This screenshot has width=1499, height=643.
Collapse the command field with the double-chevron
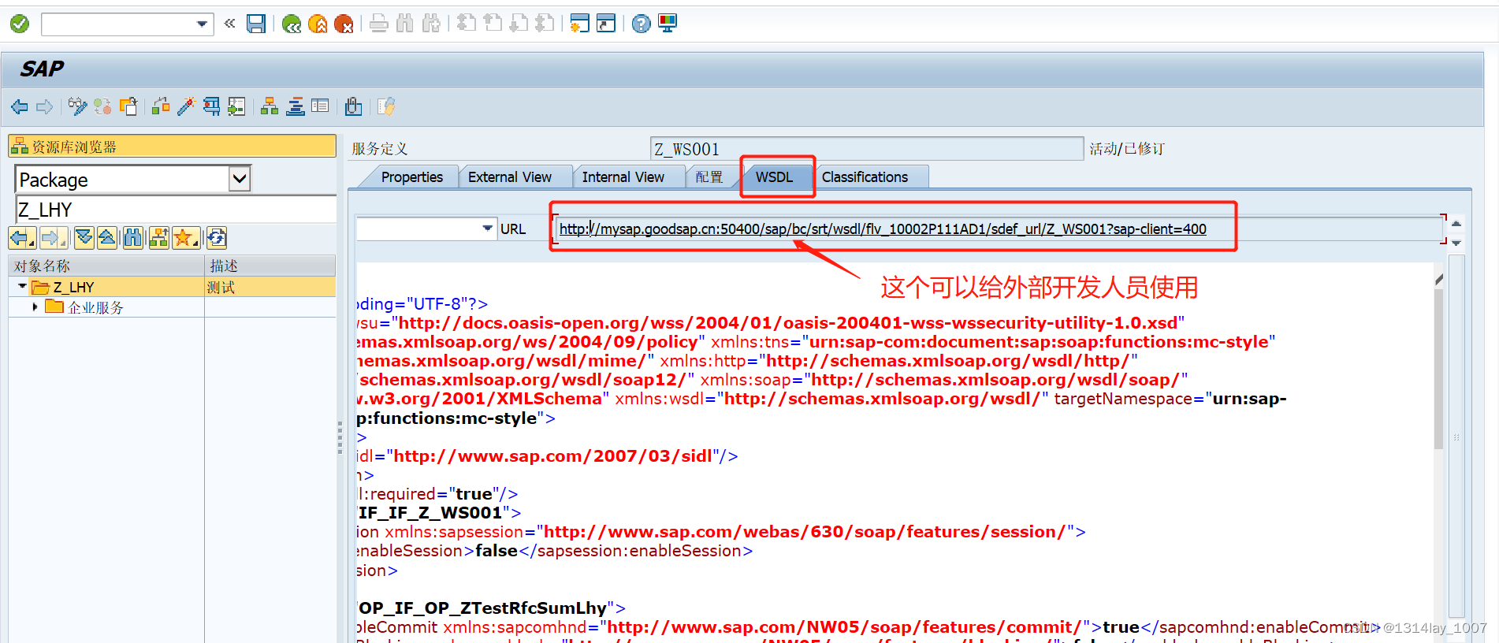point(229,24)
